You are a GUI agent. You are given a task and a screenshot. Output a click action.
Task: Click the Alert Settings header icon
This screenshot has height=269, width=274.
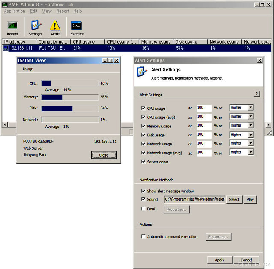(x=142, y=72)
